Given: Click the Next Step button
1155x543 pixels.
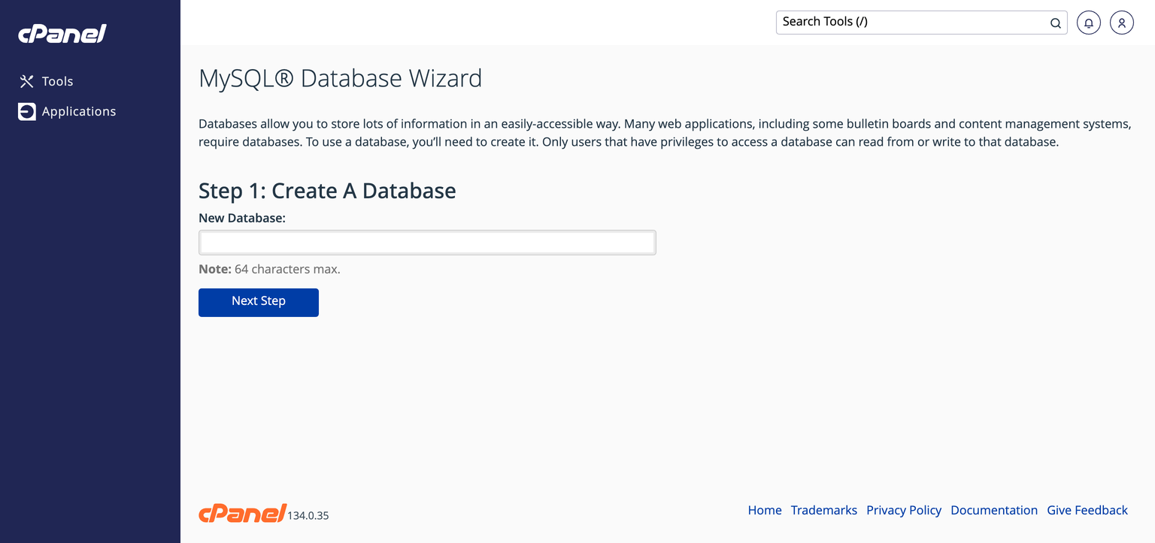Looking at the screenshot, I should [x=259, y=303].
